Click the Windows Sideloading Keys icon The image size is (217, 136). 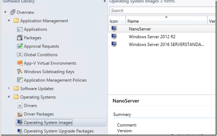pos(20,71)
